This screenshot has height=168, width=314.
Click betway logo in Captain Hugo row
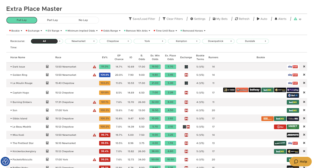(x=255, y=90)
